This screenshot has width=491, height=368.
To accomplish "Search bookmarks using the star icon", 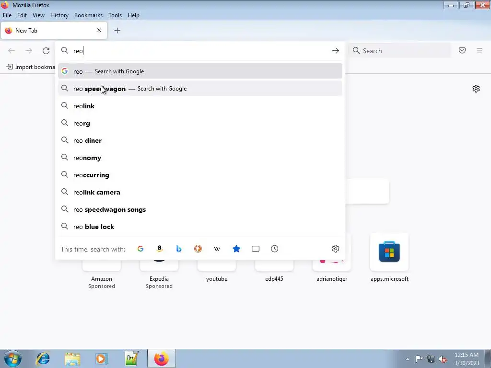I will (236, 249).
